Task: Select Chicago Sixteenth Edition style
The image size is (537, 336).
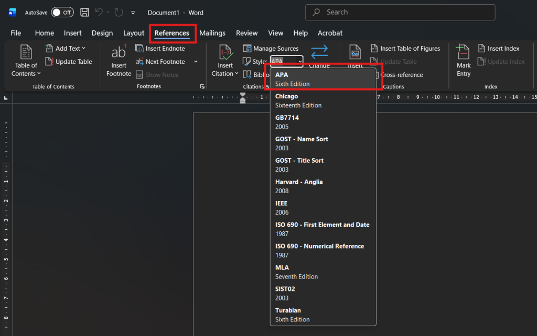Action: coord(323,101)
